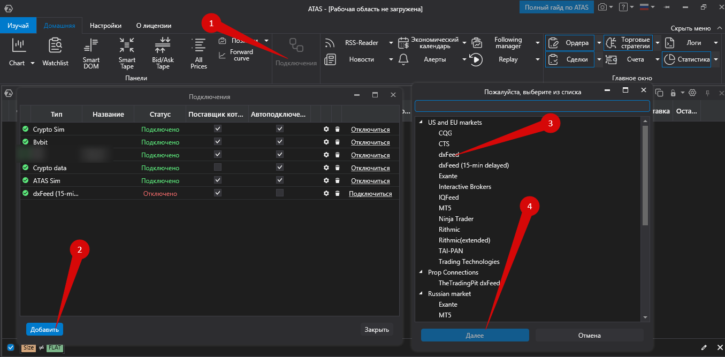Click the Закрыть button in connections window
The image size is (725, 357).
pyautogui.click(x=377, y=329)
